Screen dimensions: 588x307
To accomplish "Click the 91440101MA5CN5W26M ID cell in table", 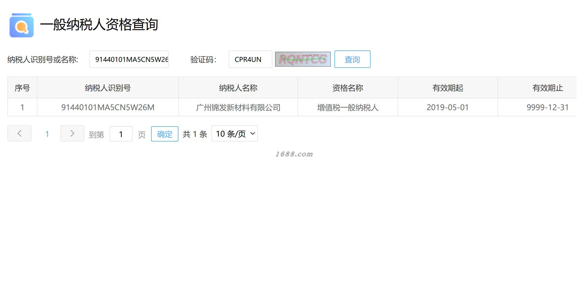I will tap(108, 107).
